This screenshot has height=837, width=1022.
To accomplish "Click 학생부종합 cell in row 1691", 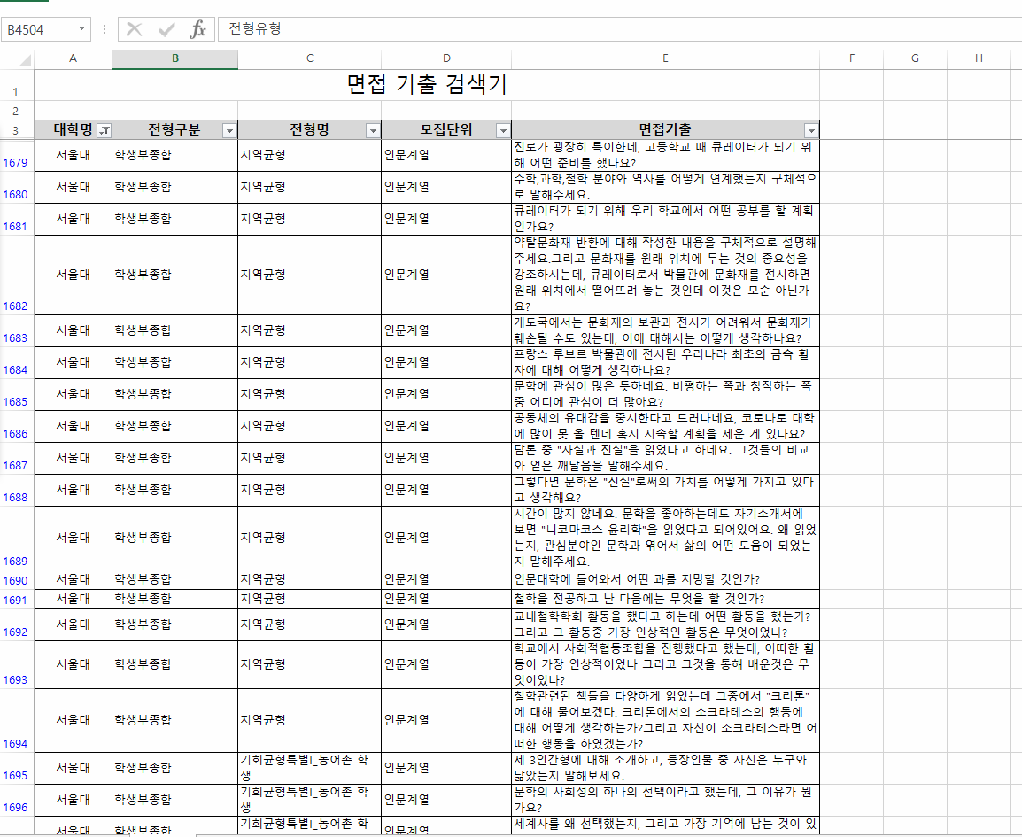I will (x=174, y=599).
